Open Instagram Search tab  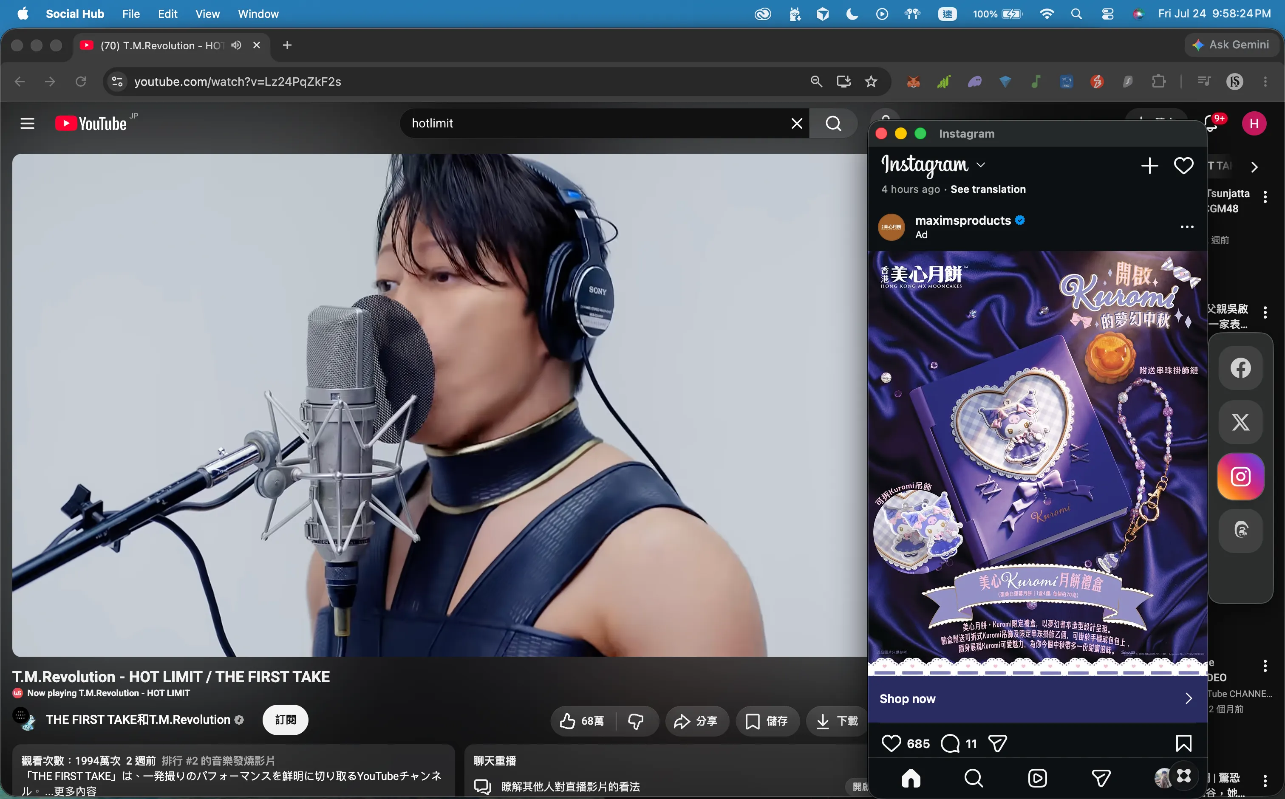(x=974, y=778)
